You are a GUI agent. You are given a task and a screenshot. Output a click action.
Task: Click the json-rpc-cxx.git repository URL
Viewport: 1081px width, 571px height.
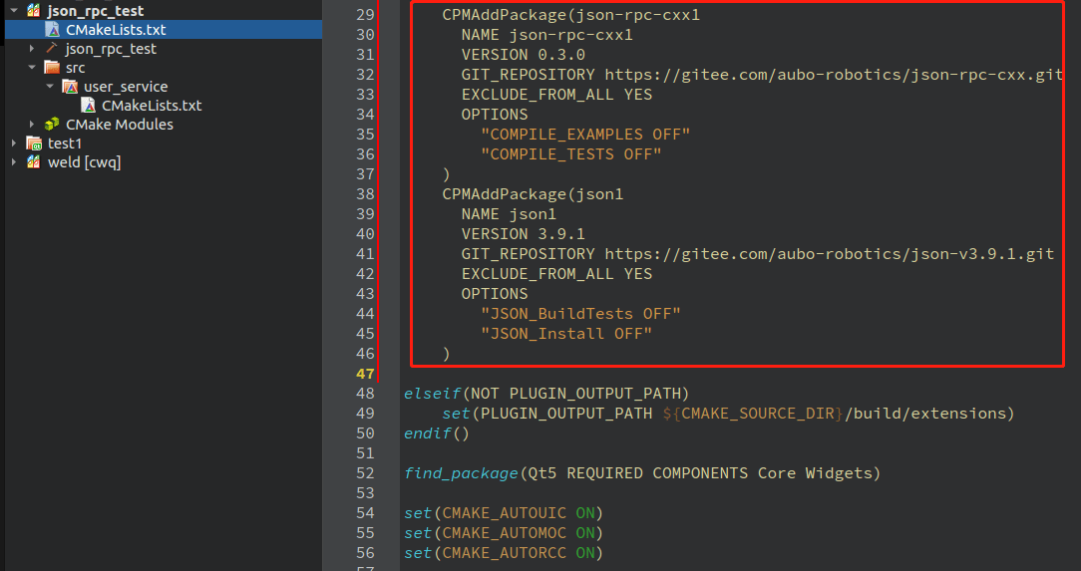(835, 75)
